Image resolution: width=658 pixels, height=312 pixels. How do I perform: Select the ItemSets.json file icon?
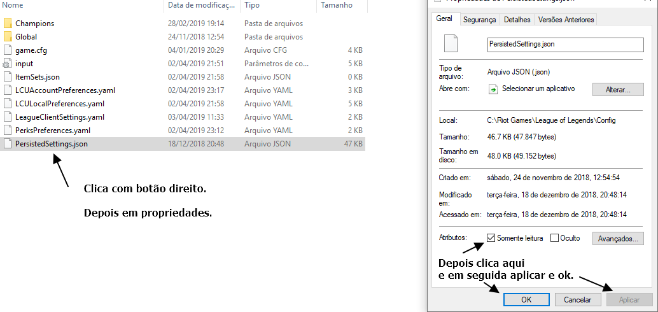click(8, 77)
